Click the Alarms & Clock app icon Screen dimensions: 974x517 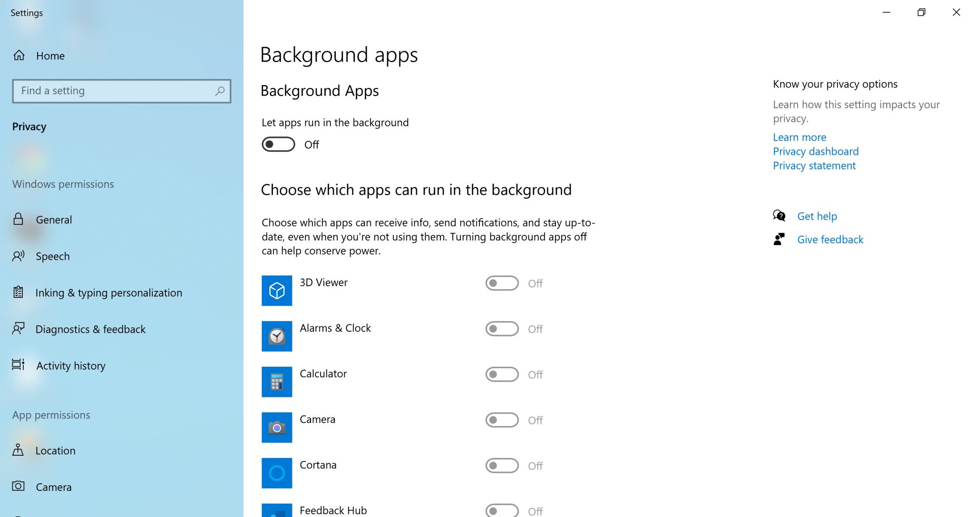pyautogui.click(x=277, y=336)
